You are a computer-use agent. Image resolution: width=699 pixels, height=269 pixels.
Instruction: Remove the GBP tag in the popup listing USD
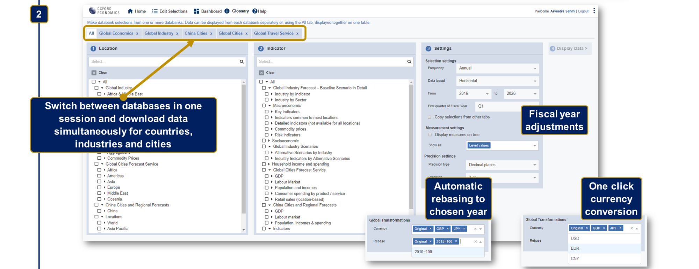604,228
